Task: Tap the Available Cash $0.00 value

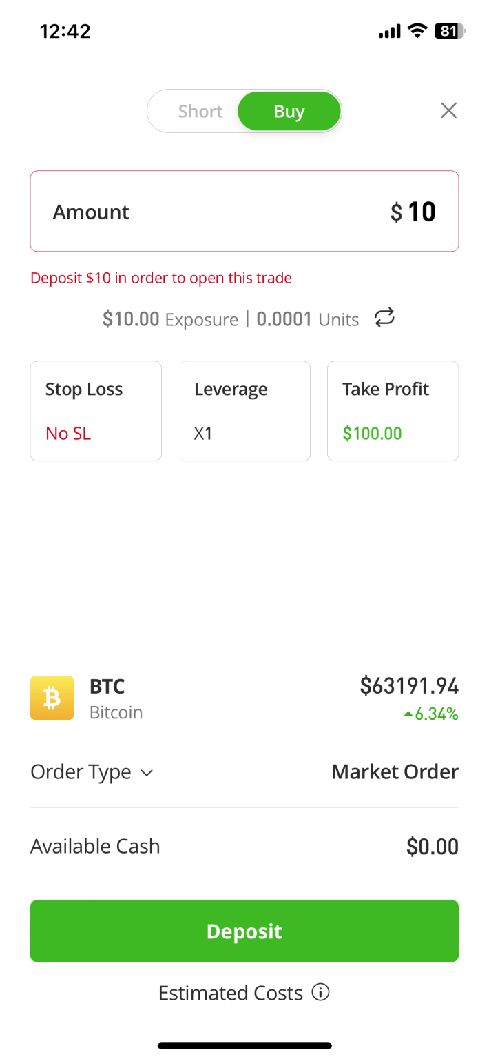Action: (432, 846)
